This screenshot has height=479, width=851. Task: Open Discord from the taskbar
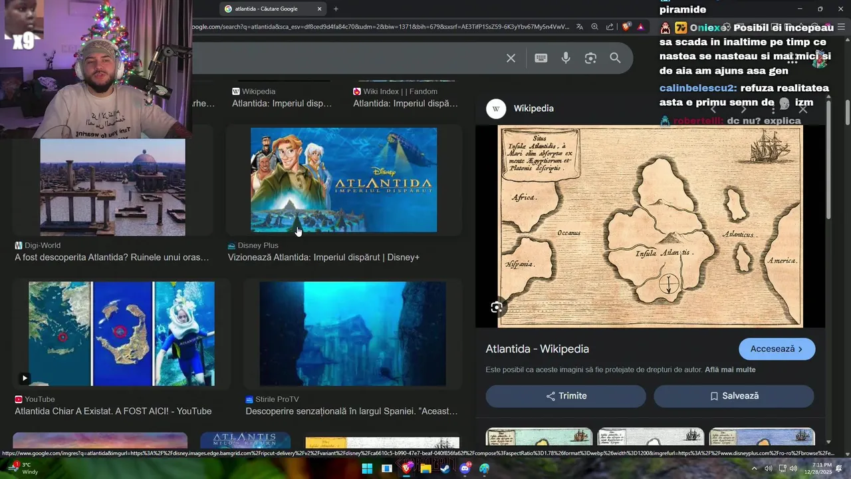[465, 468]
